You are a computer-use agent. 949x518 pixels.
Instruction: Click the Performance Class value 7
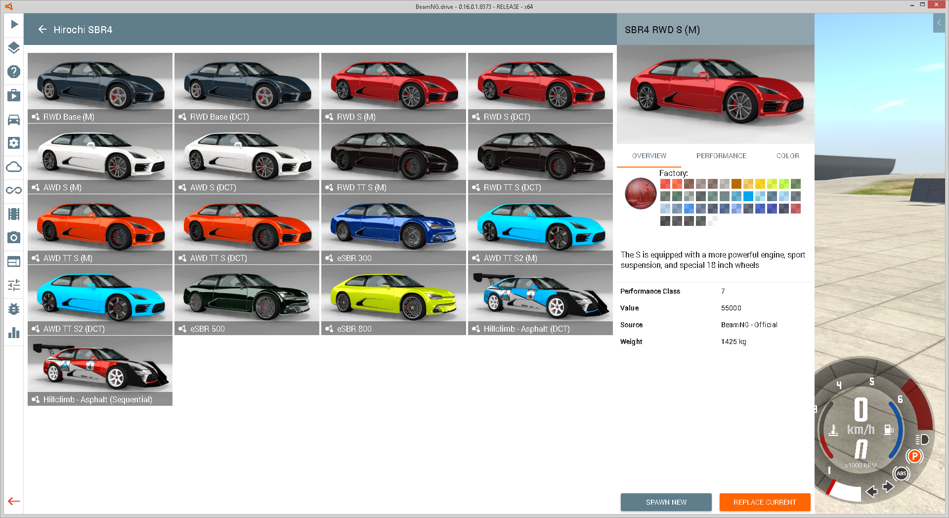(x=723, y=291)
